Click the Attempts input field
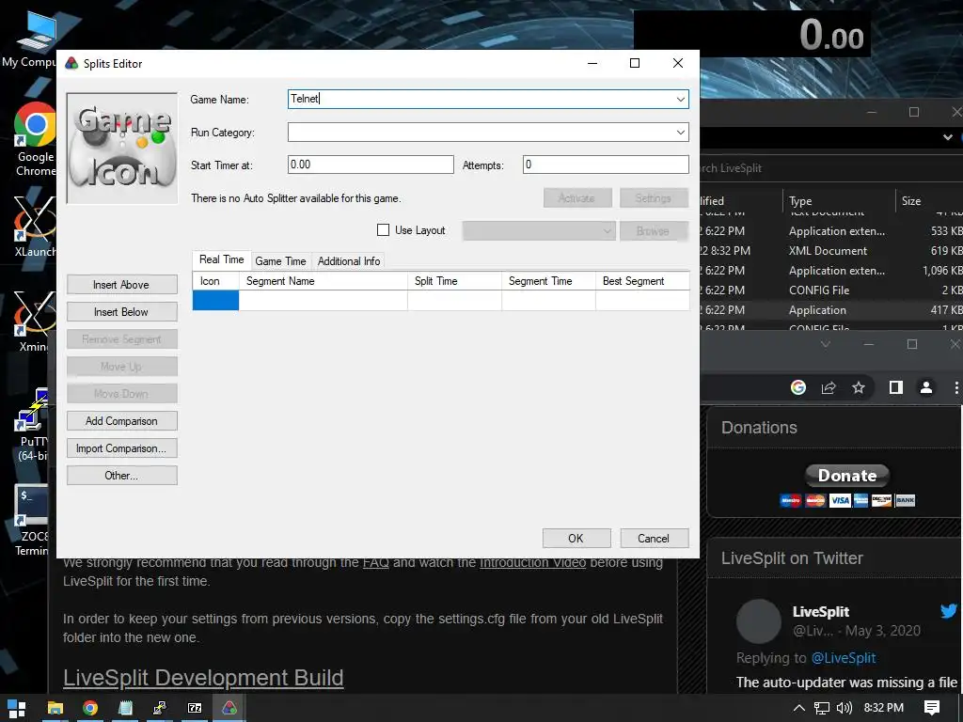 [606, 165]
